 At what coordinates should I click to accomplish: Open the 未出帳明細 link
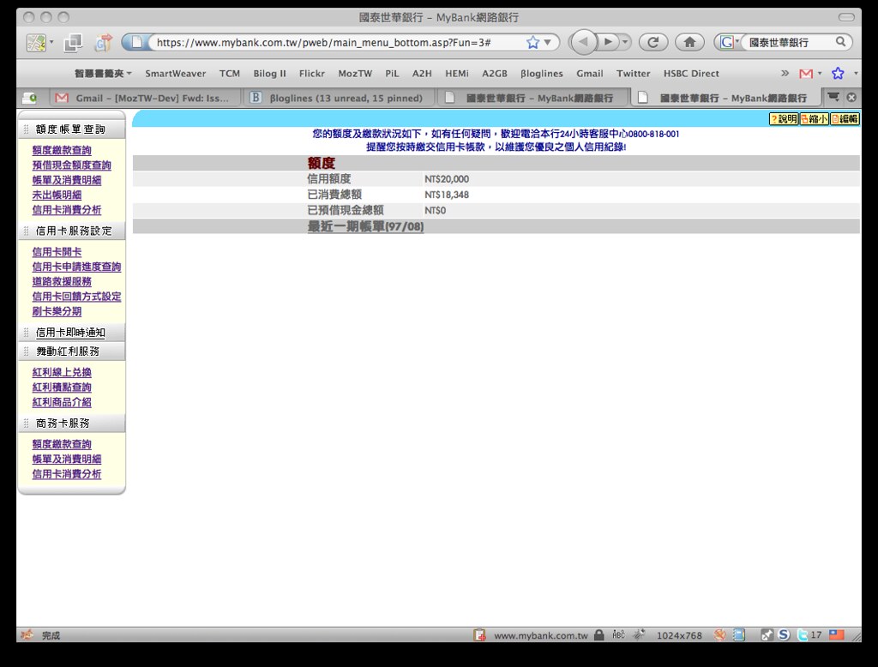click(57, 195)
